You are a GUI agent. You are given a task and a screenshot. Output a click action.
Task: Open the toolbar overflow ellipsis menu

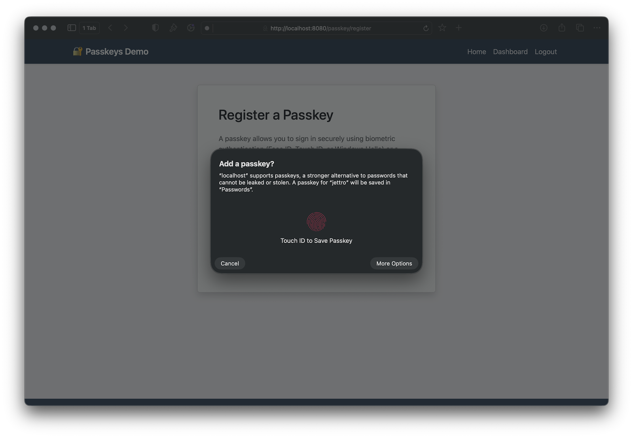(x=597, y=28)
